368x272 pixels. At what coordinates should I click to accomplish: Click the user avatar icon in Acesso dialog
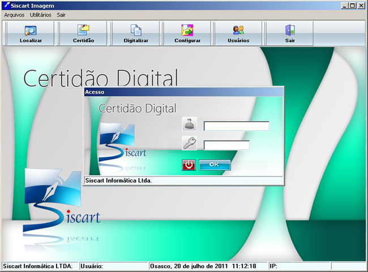coord(190,124)
